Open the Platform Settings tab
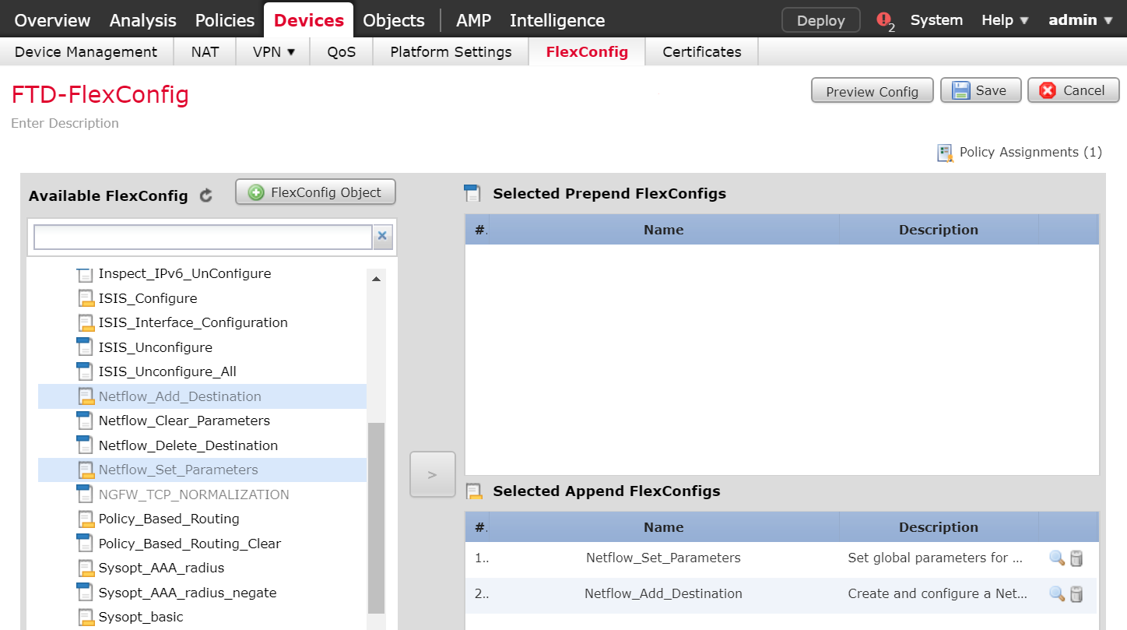1127x630 pixels. point(451,52)
